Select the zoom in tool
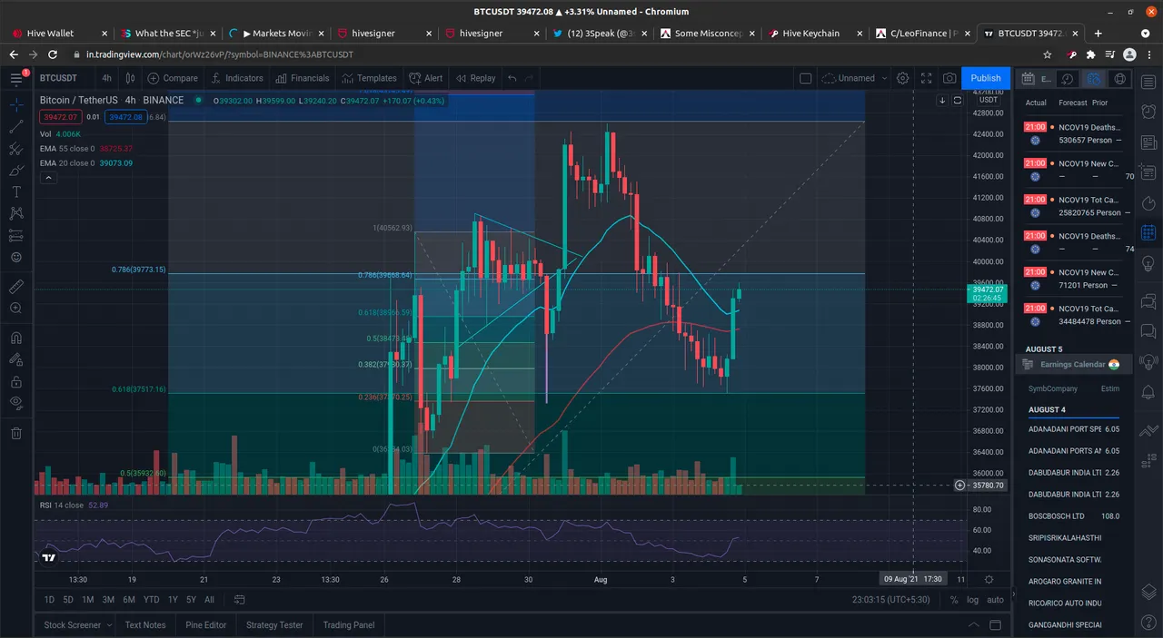The width and height of the screenshot is (1163, 638). [x=15, y=309]
